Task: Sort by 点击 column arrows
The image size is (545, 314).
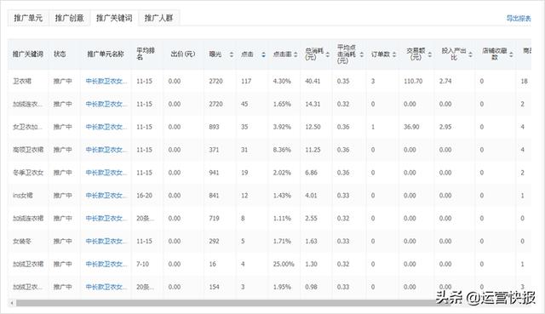Action: tap(263, 54)
